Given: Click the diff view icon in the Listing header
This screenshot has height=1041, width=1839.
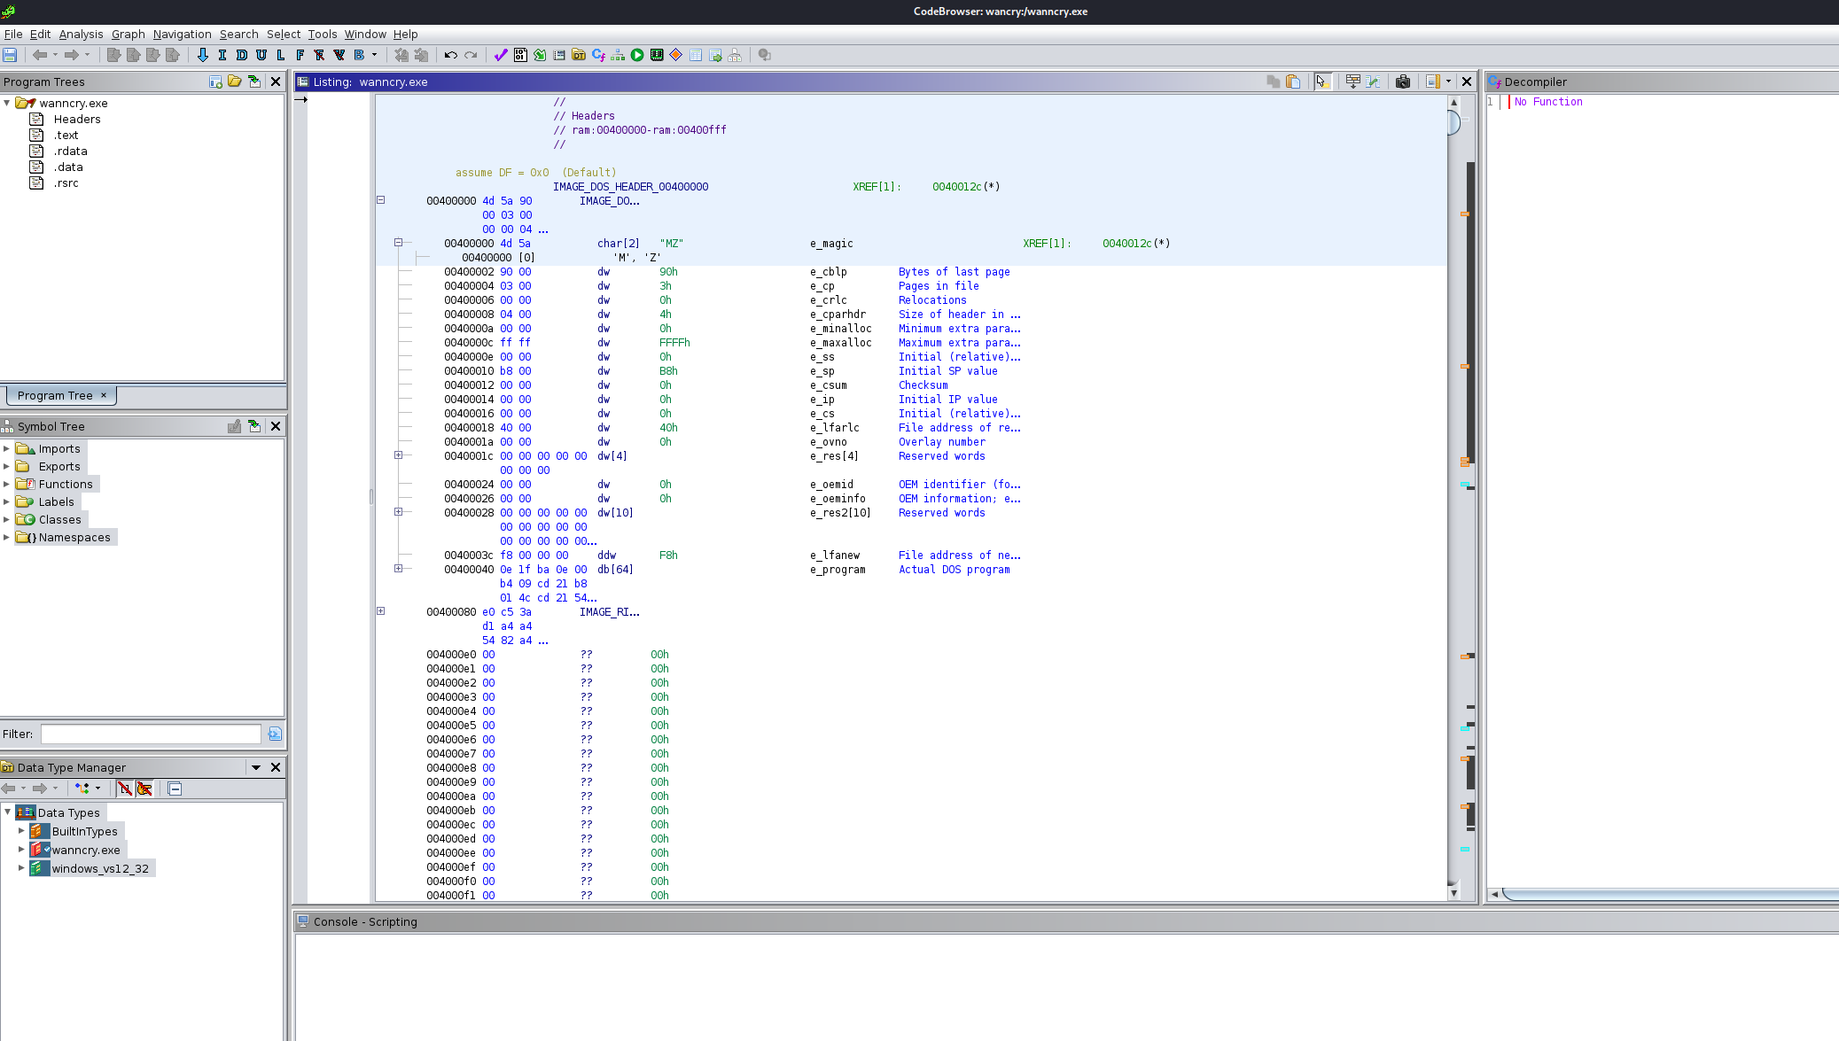Looking at the screenshot, I should pos(1373,82).
